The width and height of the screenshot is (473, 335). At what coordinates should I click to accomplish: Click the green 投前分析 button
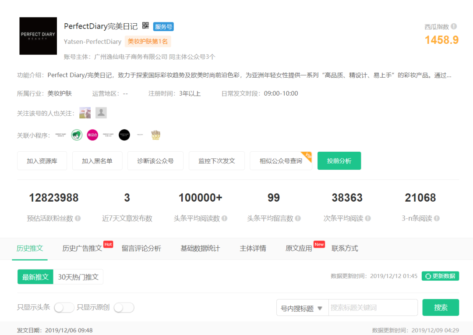[339, 160]
